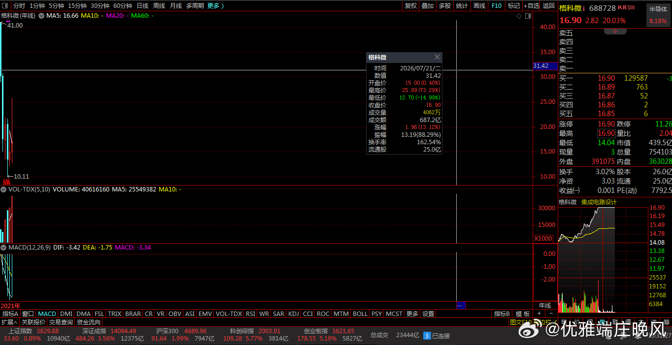The image size is (672, 345).
Task: Select the FSL indicator tab
Action: point(100,314)
